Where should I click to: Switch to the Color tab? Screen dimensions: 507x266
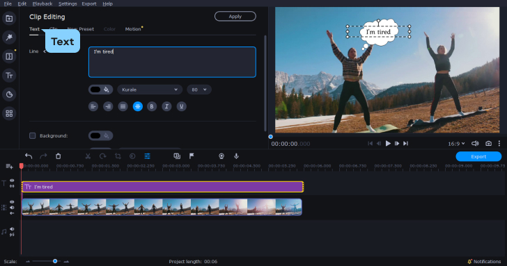tap(109, 29)
